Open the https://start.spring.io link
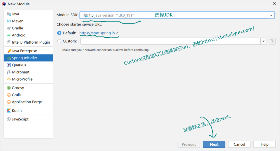 tap(97, 33)
